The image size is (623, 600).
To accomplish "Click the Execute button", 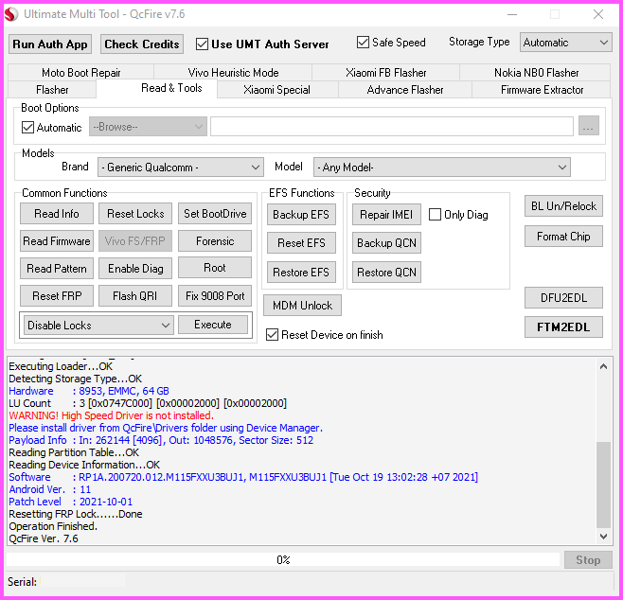I will [213, 325].
